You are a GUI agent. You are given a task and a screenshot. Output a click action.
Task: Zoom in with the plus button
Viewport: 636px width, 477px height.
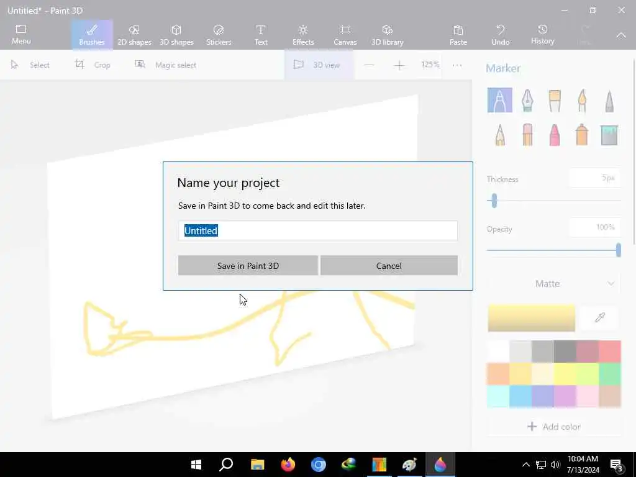[x=399, y=65]
